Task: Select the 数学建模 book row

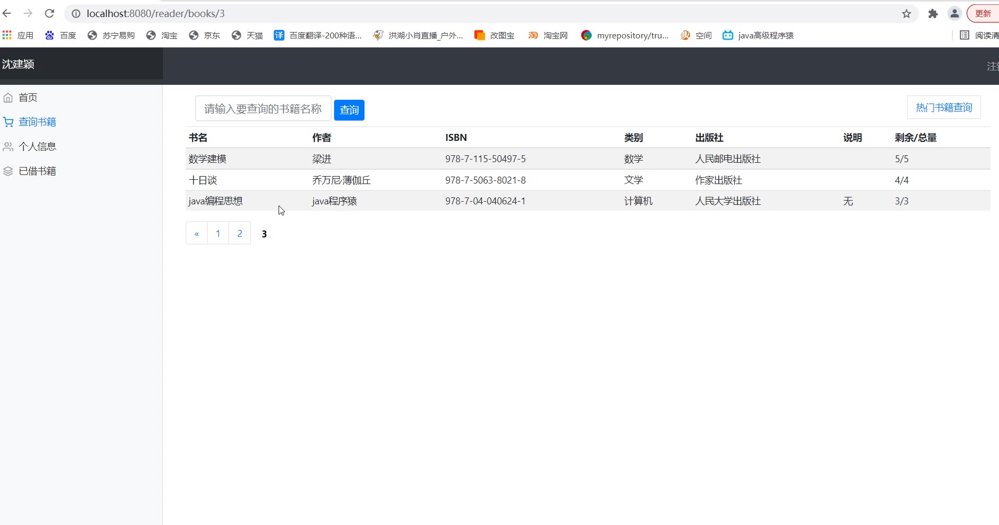Action: click(208, 159)
